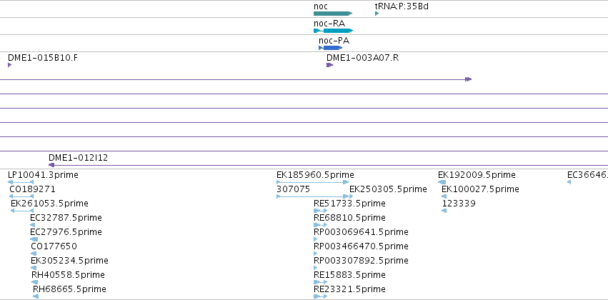Select the noc-RA transcript feature
Viewport: 608px width, 300px height.
334,31
